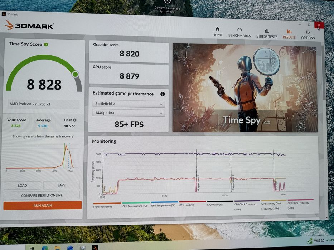The height and width of the screenshot is (250, 334).
Task: Click the Average score 9 536
Action: click(x=43, y=126)
